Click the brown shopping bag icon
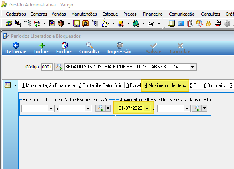This screenshot has width=234, height=169. click(61, 23)
